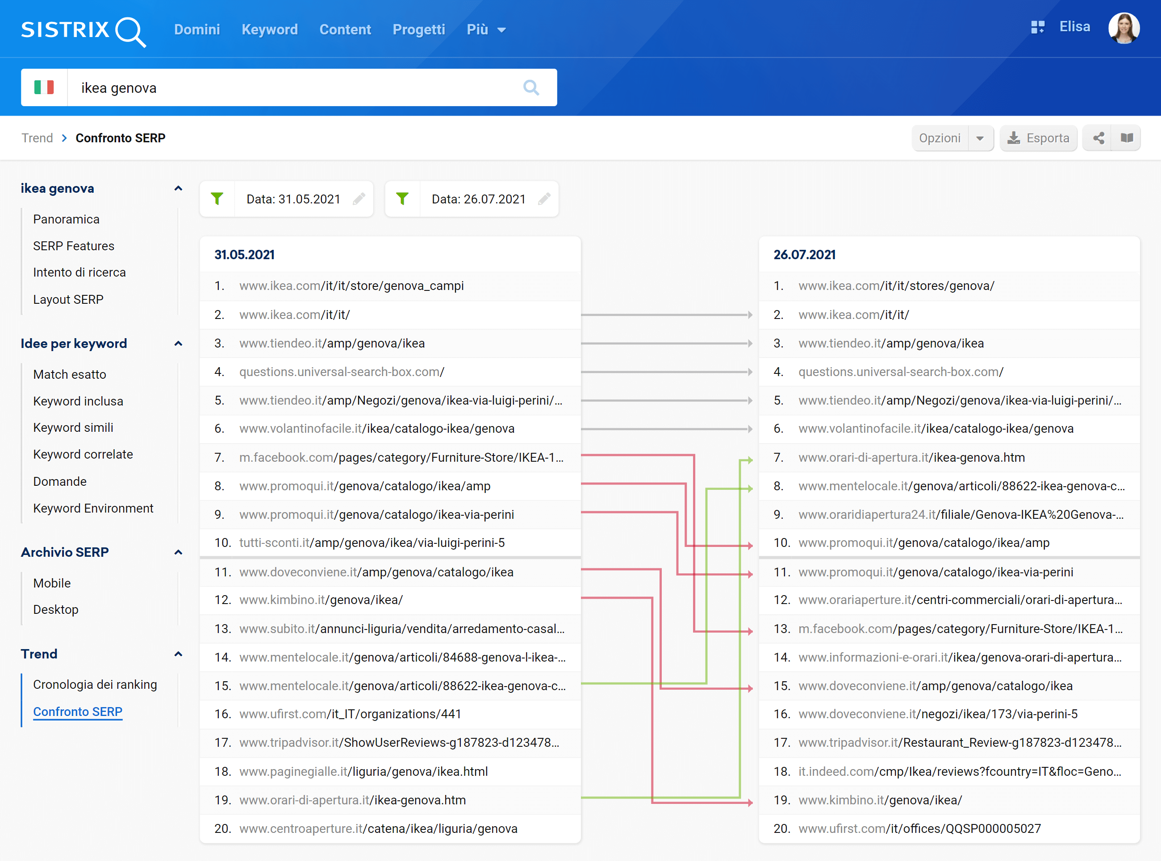Open the Più menu dropdown
The height and width of the screenshot is (861, 1161).
(x=486, y=30)
